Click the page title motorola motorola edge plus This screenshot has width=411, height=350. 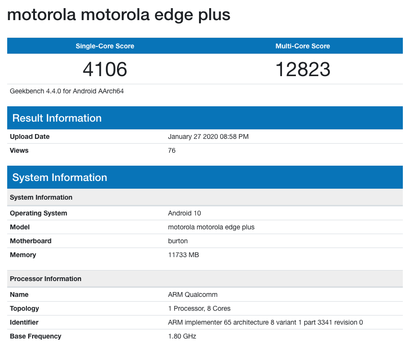tap(119, 15)
